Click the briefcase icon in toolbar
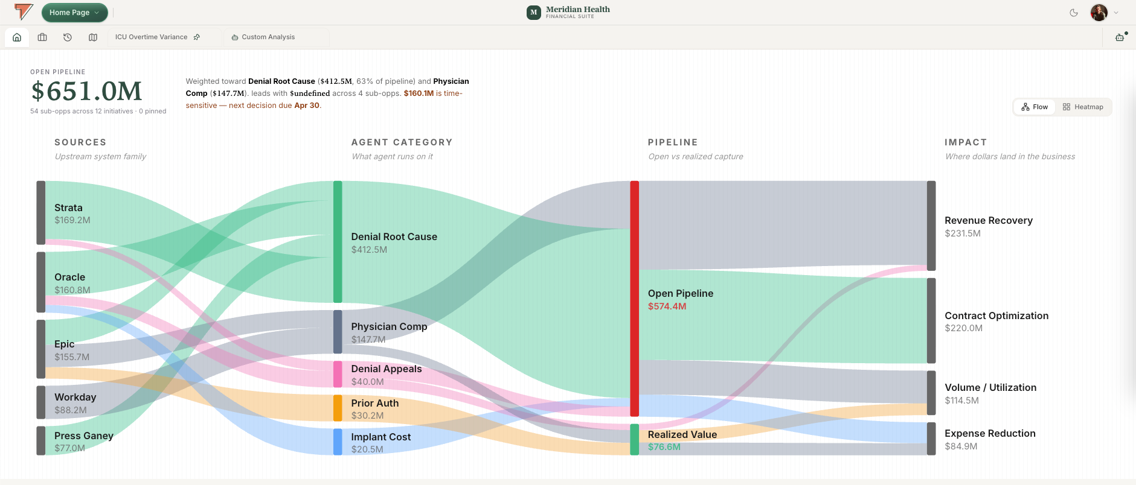 tap(42, 37)
